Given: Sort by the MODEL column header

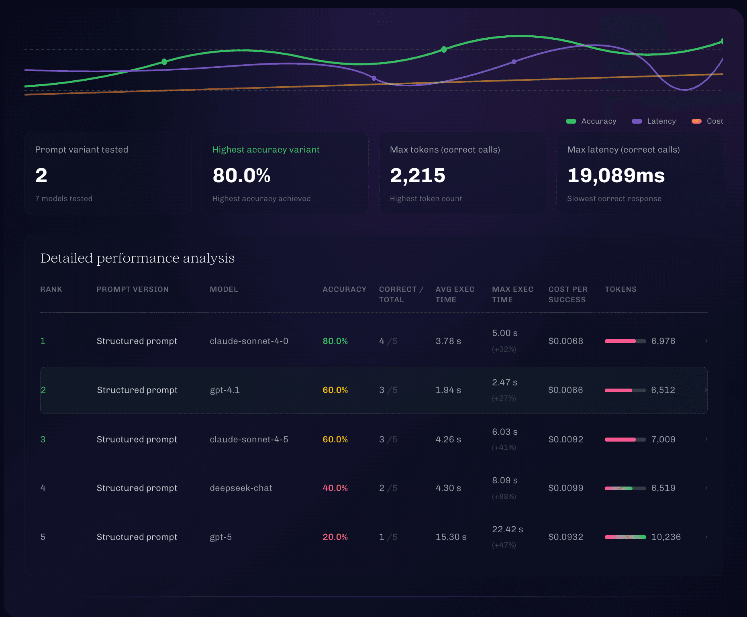Looking at the screenshot, I should [224, 289].
